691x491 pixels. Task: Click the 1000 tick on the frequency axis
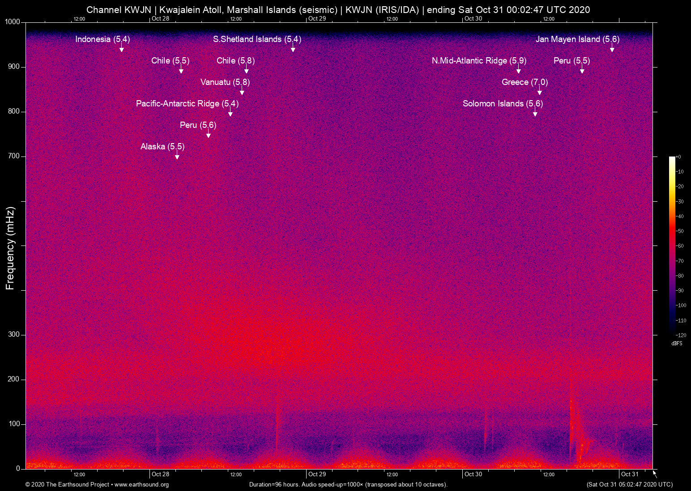(x=12, y=22)
